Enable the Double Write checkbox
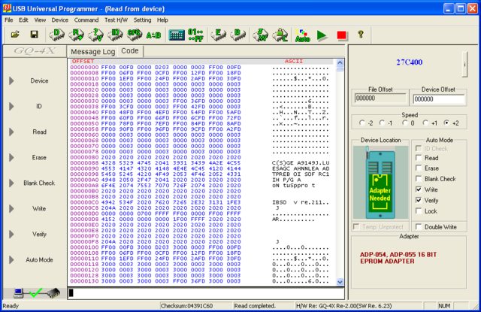Image resolution: width=481 pixels, height=312 pixels. pyautogui.click(x=419, y=227)
